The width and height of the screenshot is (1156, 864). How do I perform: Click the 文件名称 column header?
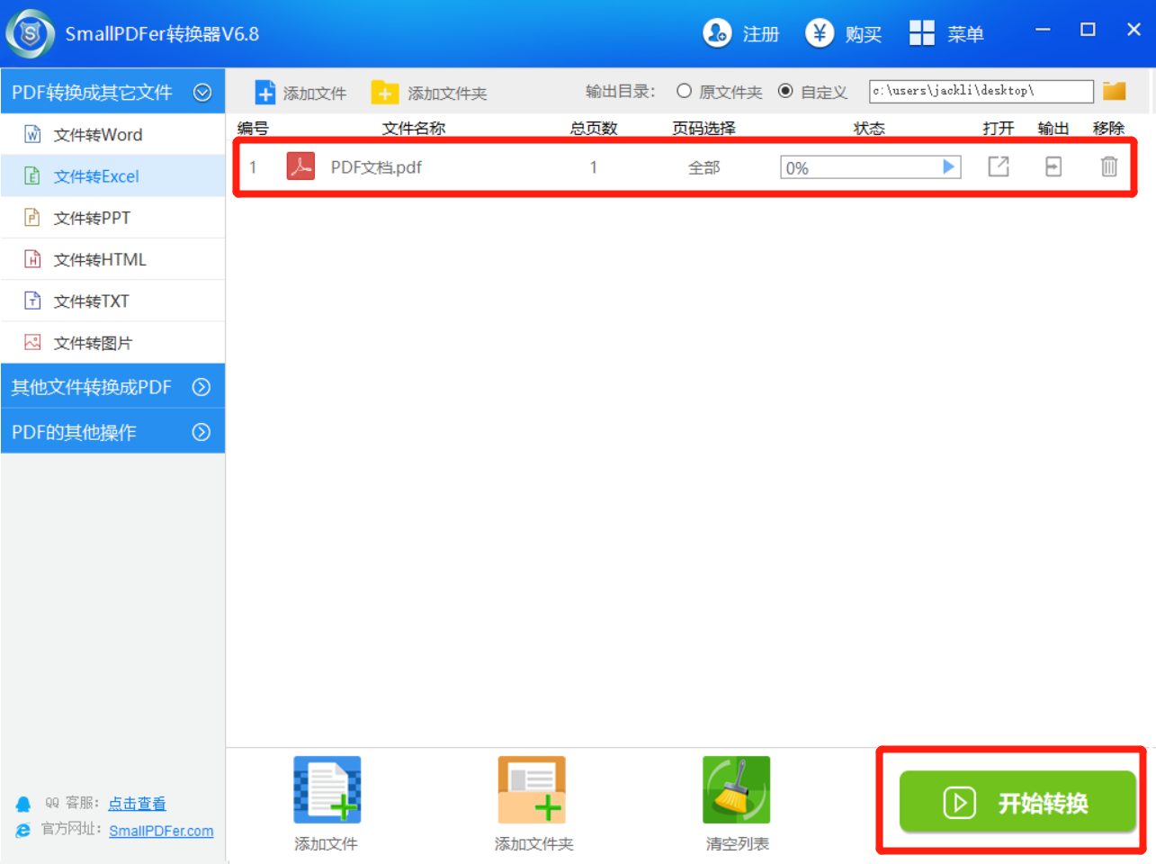414,129
